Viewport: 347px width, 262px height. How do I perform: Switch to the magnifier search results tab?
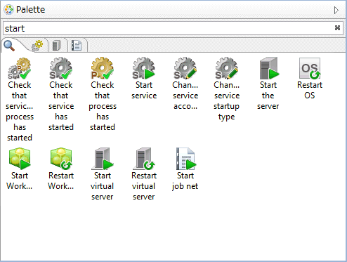(9, 46)
